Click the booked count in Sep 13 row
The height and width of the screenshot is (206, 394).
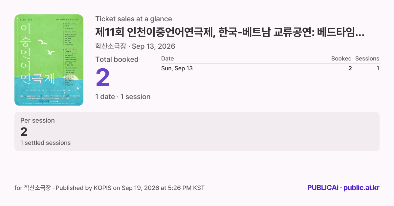point(350,68)
